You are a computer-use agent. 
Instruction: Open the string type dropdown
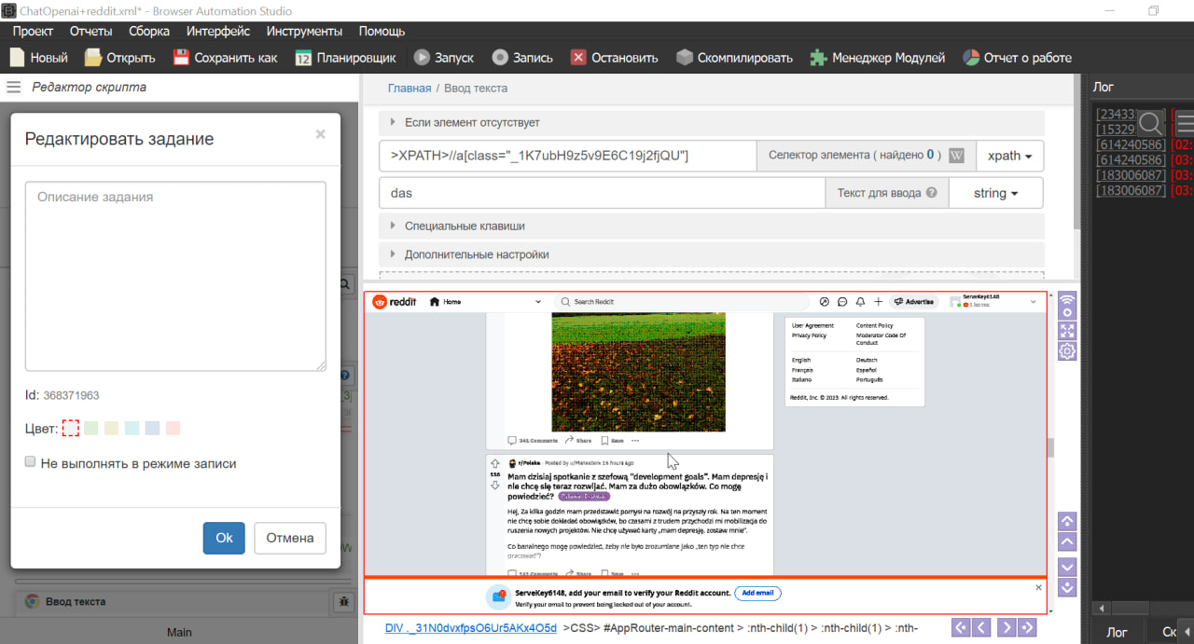coord(995,193)
